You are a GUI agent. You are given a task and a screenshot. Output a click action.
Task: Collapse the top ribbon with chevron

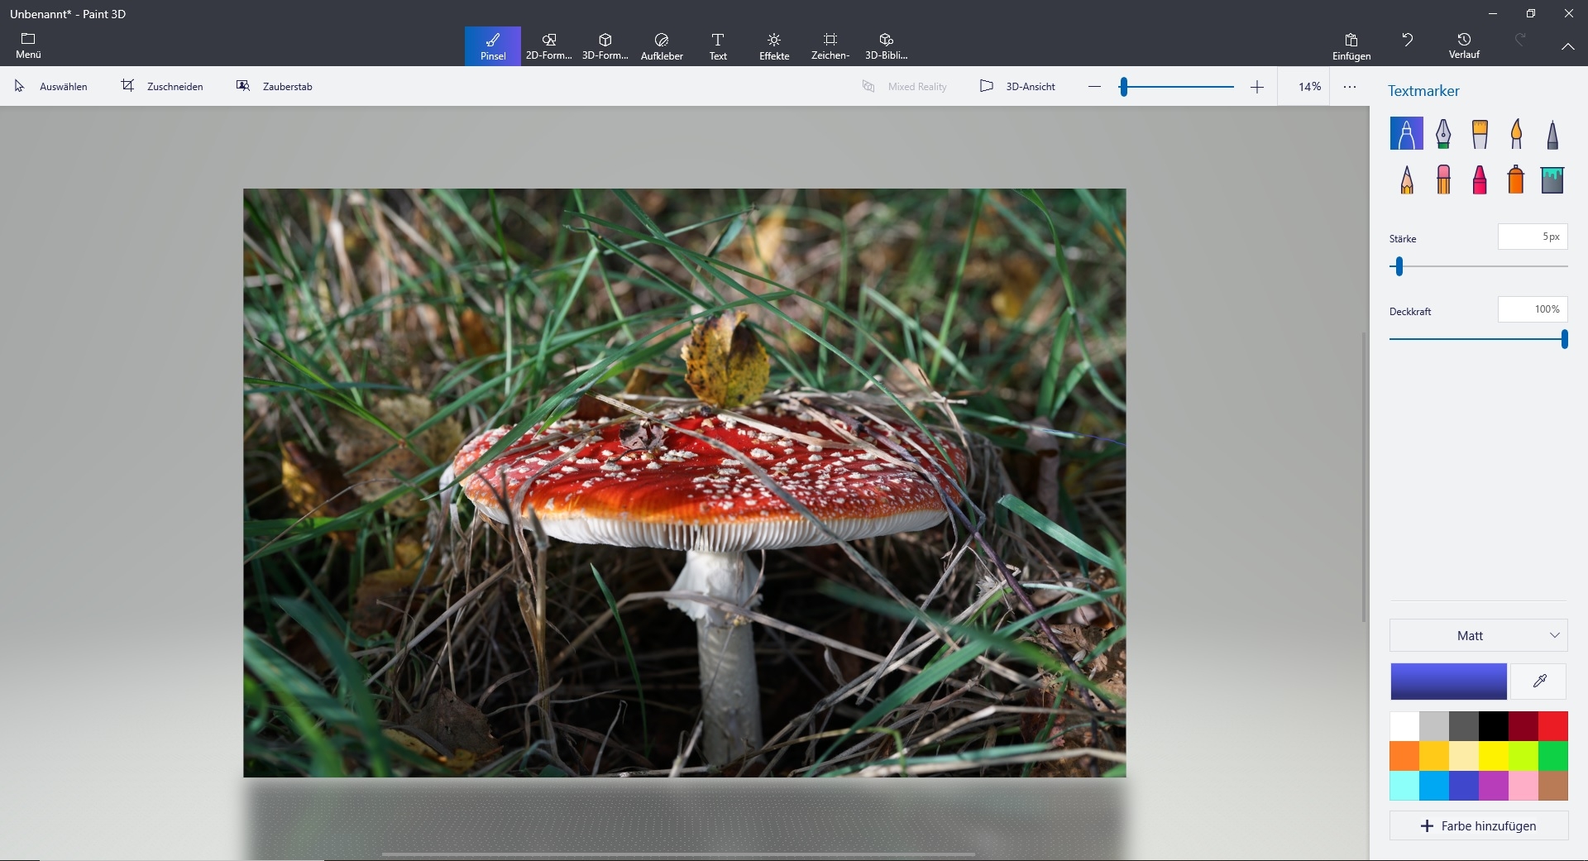pyautogui.click(x=1567, y=46)
